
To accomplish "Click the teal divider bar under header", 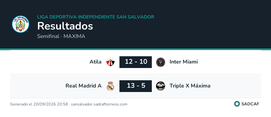I will tap(135, 49).
